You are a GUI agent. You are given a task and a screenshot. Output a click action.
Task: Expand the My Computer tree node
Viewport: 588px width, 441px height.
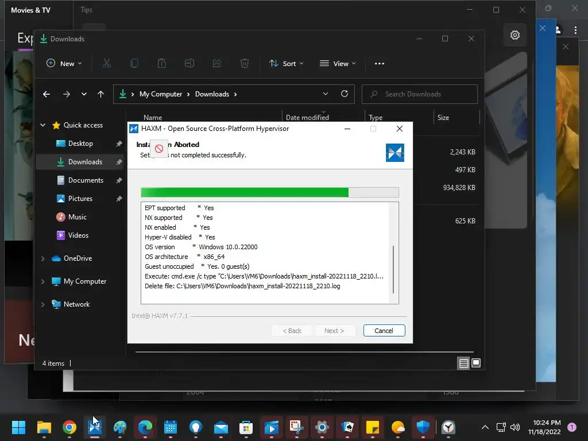tap(42, 281)
